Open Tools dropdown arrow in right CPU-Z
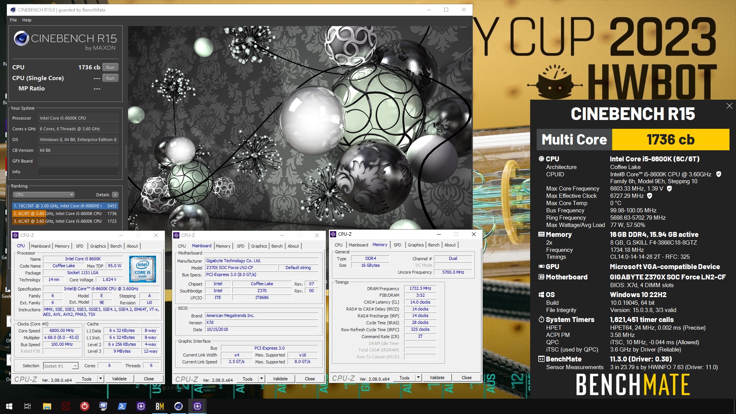The width and height of the screenshot is (736, 414). [x=419, y=378]
